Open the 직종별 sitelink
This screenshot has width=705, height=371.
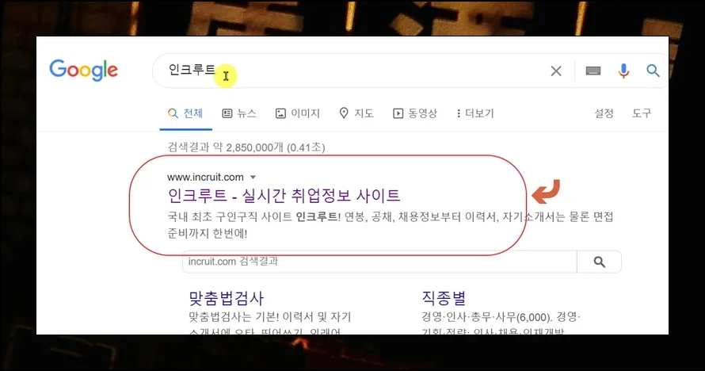click(444, 298)
